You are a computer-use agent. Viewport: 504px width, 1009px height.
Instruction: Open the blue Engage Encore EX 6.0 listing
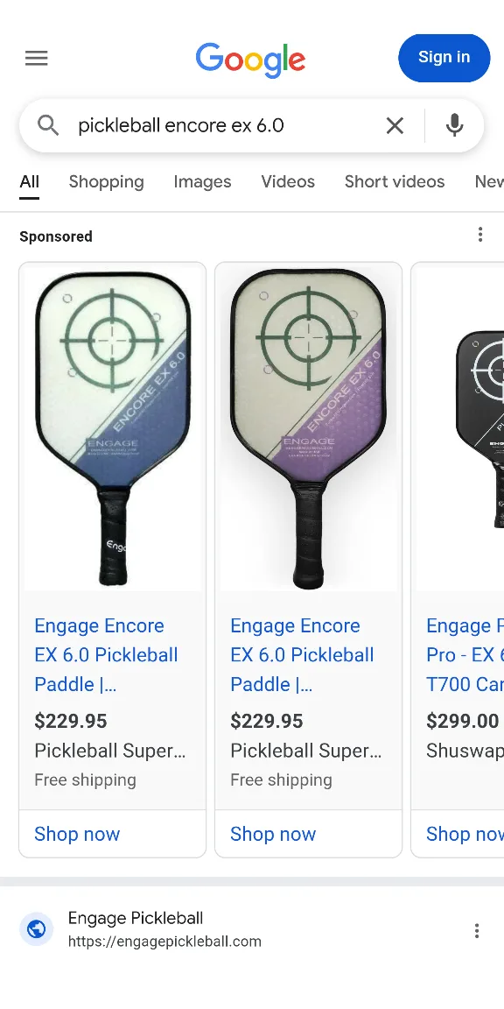[x=106, y=654]
